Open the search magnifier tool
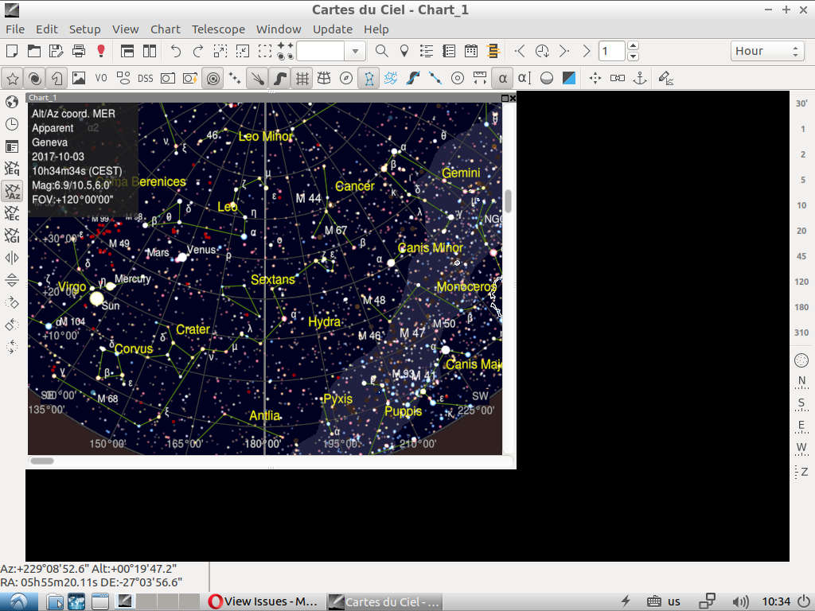The image size is (815, 611). (381, 51)
